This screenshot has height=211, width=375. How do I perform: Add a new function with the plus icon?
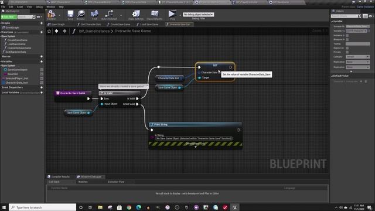click(42, 32)
